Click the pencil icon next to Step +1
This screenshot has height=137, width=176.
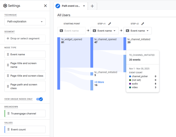coord(110,24)
